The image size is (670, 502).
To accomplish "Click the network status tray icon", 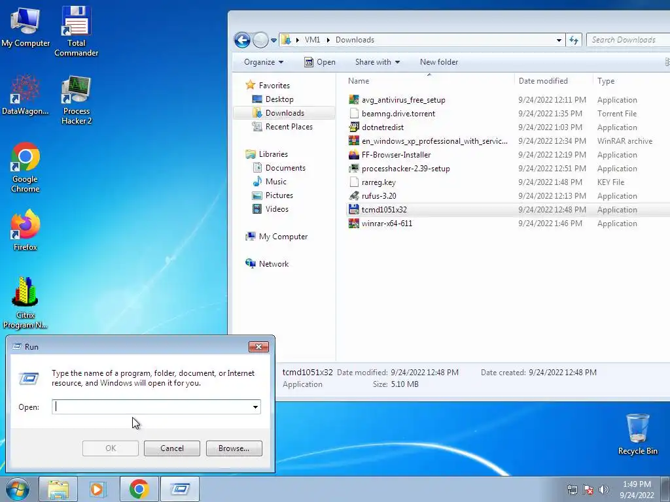I will click(572, 490).
